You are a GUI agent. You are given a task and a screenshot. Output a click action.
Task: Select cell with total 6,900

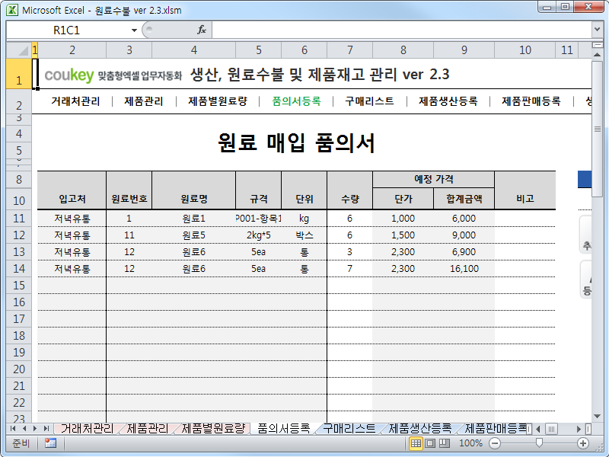[x=464, y=252]
